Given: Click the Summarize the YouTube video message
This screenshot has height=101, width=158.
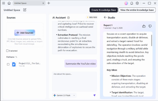Looking at the screenshot, I should point(81,64).
